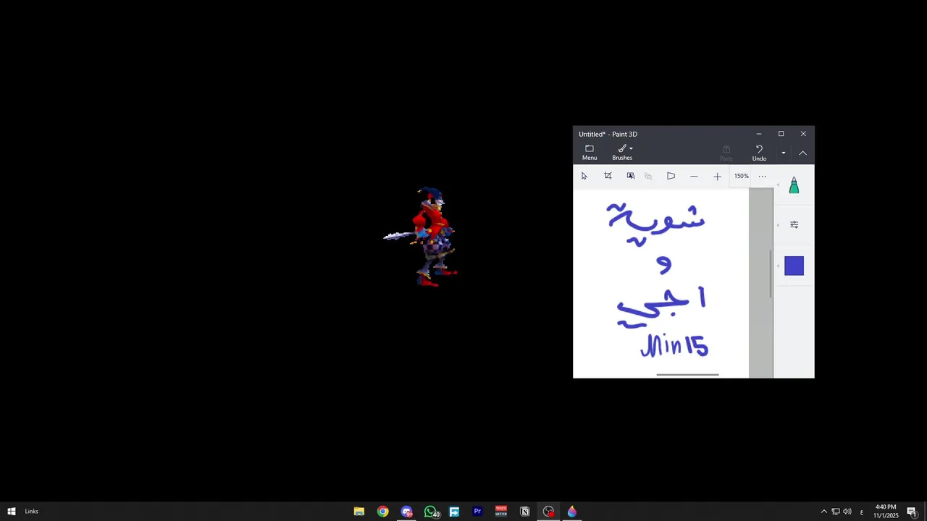This screenshot has width=927, height=521.
Task: Open the clock showing 4:40 PM
Action: click(886, 512)
